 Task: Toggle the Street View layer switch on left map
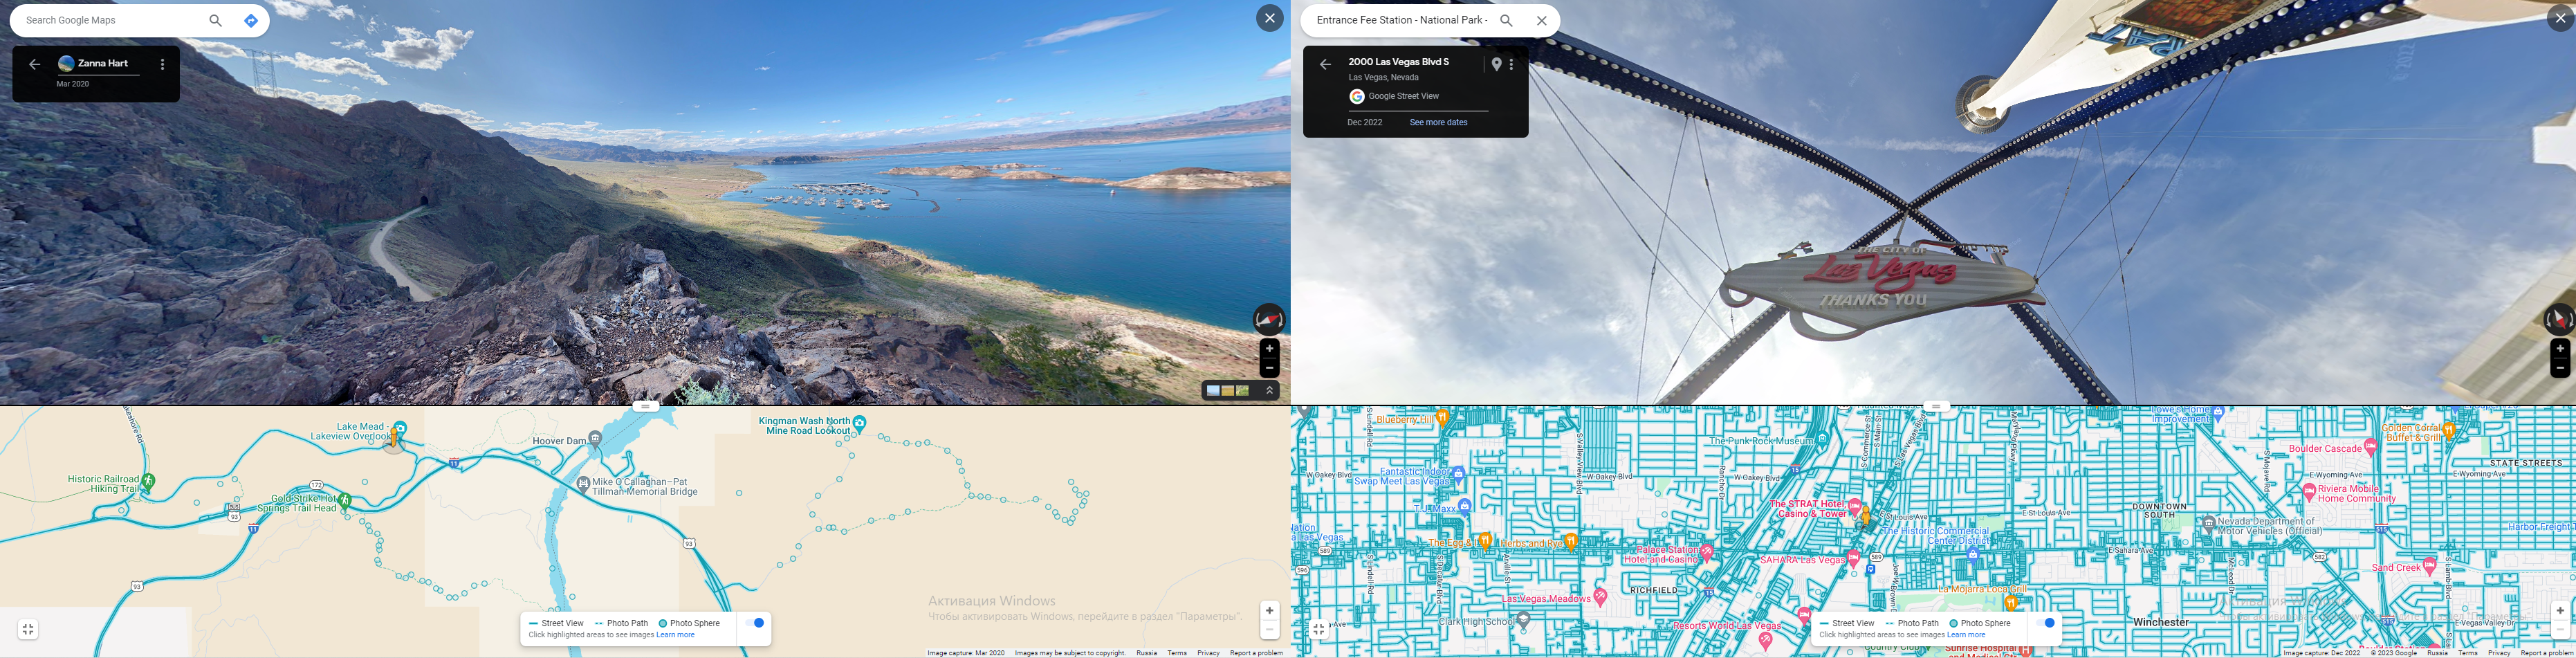coord(756,623)
